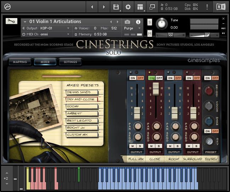Toggle the Close mic ON switch

coord(152,78)
